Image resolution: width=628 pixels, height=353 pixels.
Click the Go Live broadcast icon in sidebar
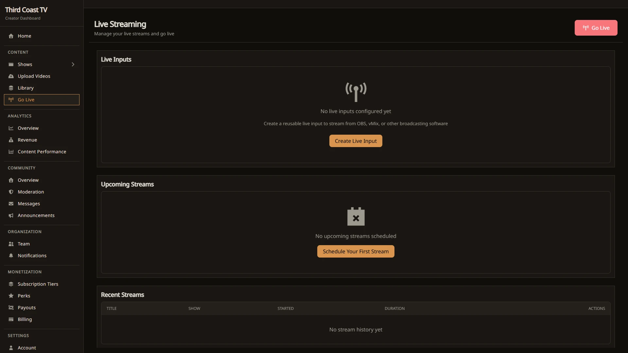tap(11, 100)
